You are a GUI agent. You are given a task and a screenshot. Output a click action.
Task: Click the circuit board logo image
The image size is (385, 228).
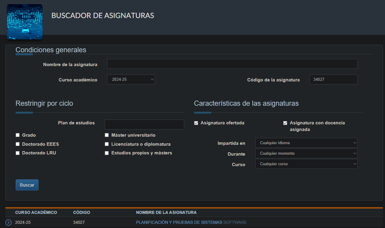pos(25,22)
